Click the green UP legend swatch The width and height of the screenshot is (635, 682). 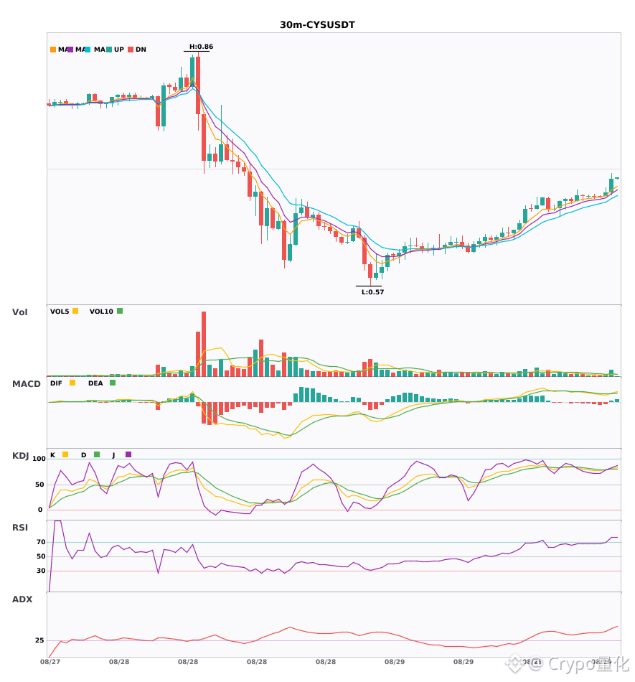(109, 50)
